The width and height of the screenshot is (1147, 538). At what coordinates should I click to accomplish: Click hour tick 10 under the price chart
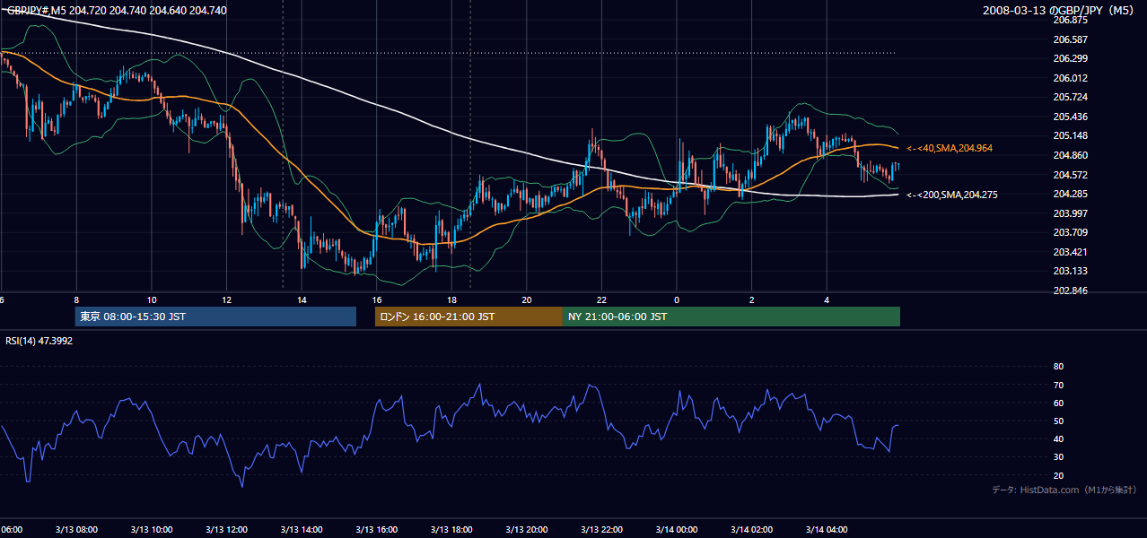pos(152,299)
